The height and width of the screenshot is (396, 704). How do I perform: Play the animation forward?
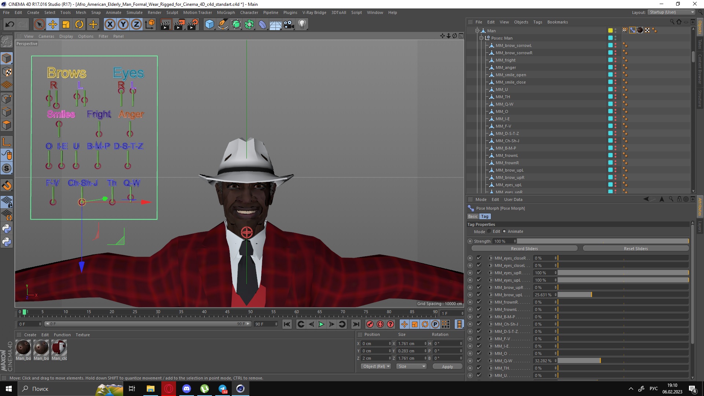(321, 324)
